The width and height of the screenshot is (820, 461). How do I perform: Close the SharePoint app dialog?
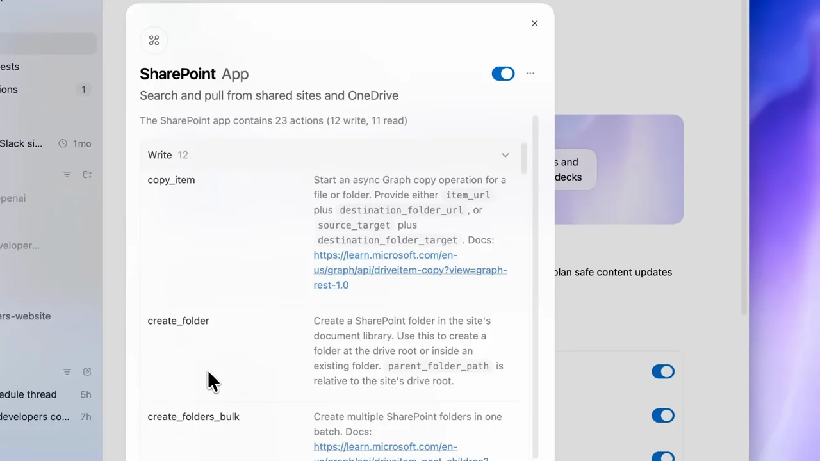tap(534, 24)
